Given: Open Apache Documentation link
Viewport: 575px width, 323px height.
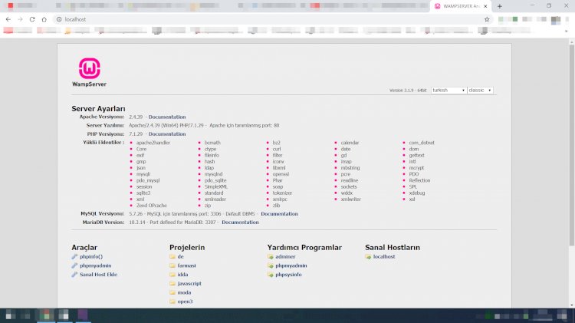Looking at the screenshot, I should [x=167, y=117].
